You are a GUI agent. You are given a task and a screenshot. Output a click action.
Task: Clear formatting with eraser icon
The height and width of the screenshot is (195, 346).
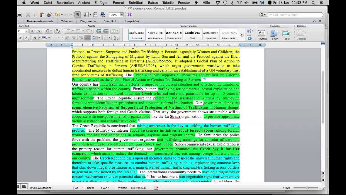click(57, 31)
